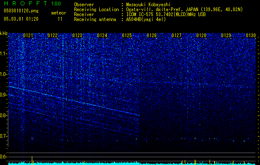Image resolution: width=260 pixels, height=165 pixels.
Task: Click the 1.0 kHz axis label
Action: pyautogui.click(x=4, y=74)
